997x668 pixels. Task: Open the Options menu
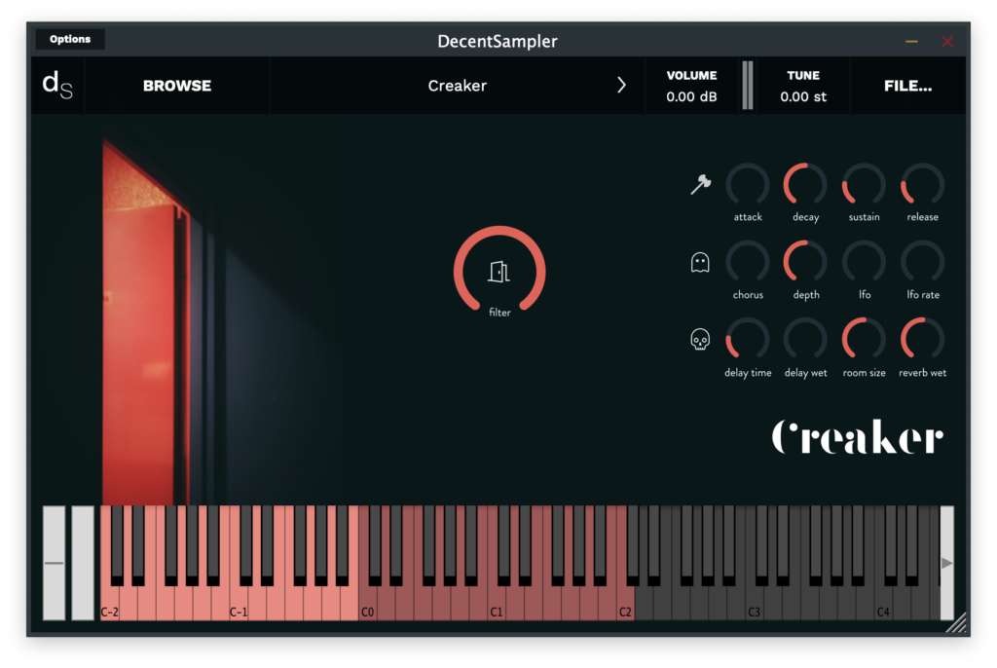coord(70,39)
